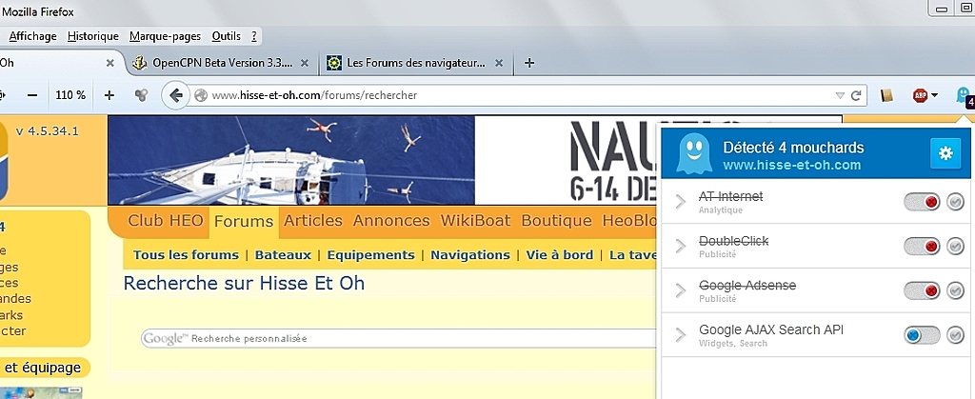Zoom in with the plus button
The height and width of the screenshot is (399, 975).
point(109,95)
